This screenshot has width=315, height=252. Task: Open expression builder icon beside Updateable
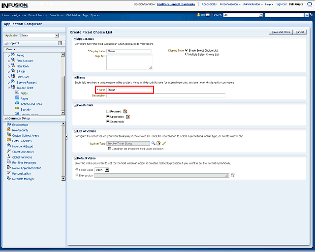point(128,116)
